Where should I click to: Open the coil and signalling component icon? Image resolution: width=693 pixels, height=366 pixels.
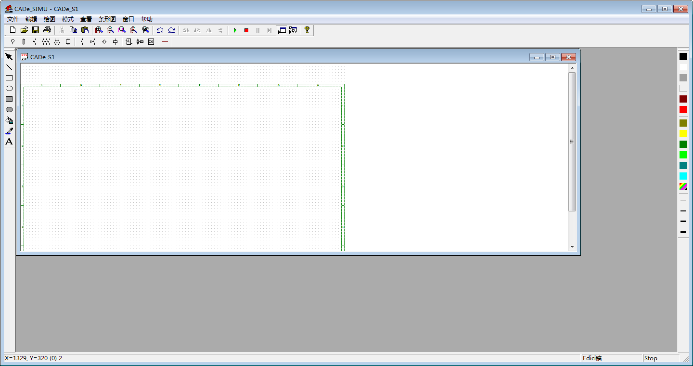(x=115, y=42)
